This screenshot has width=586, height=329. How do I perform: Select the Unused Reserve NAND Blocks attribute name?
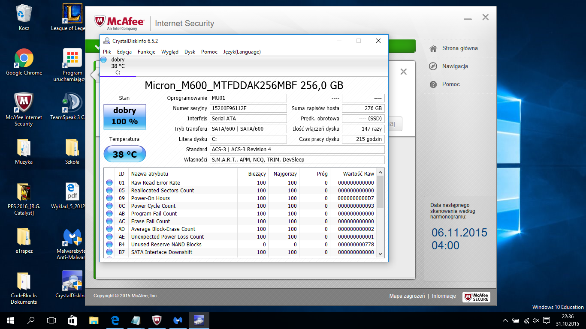tap(166, 245)
